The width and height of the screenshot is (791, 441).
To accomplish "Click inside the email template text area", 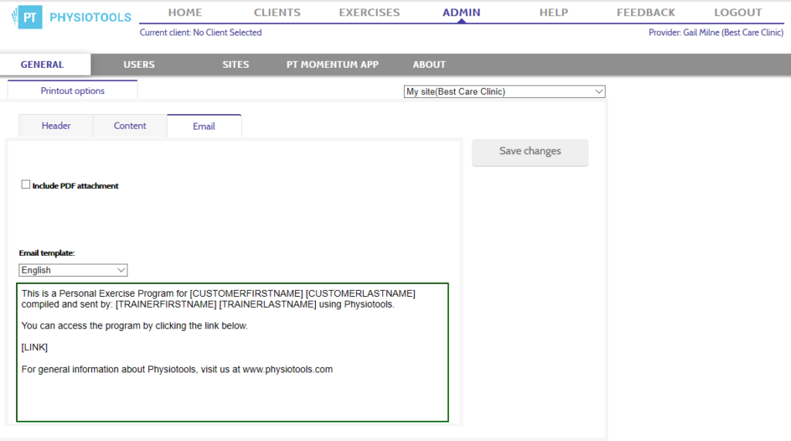I will tap(233, 352).
